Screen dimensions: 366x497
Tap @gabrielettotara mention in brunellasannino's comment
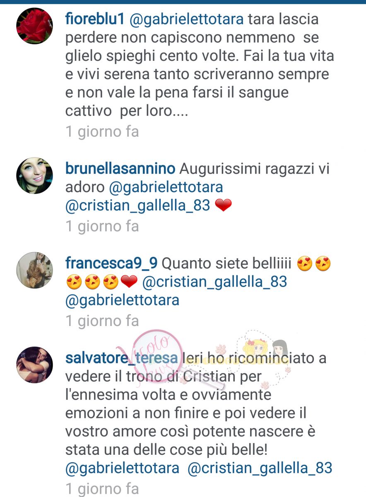(166, 187)
